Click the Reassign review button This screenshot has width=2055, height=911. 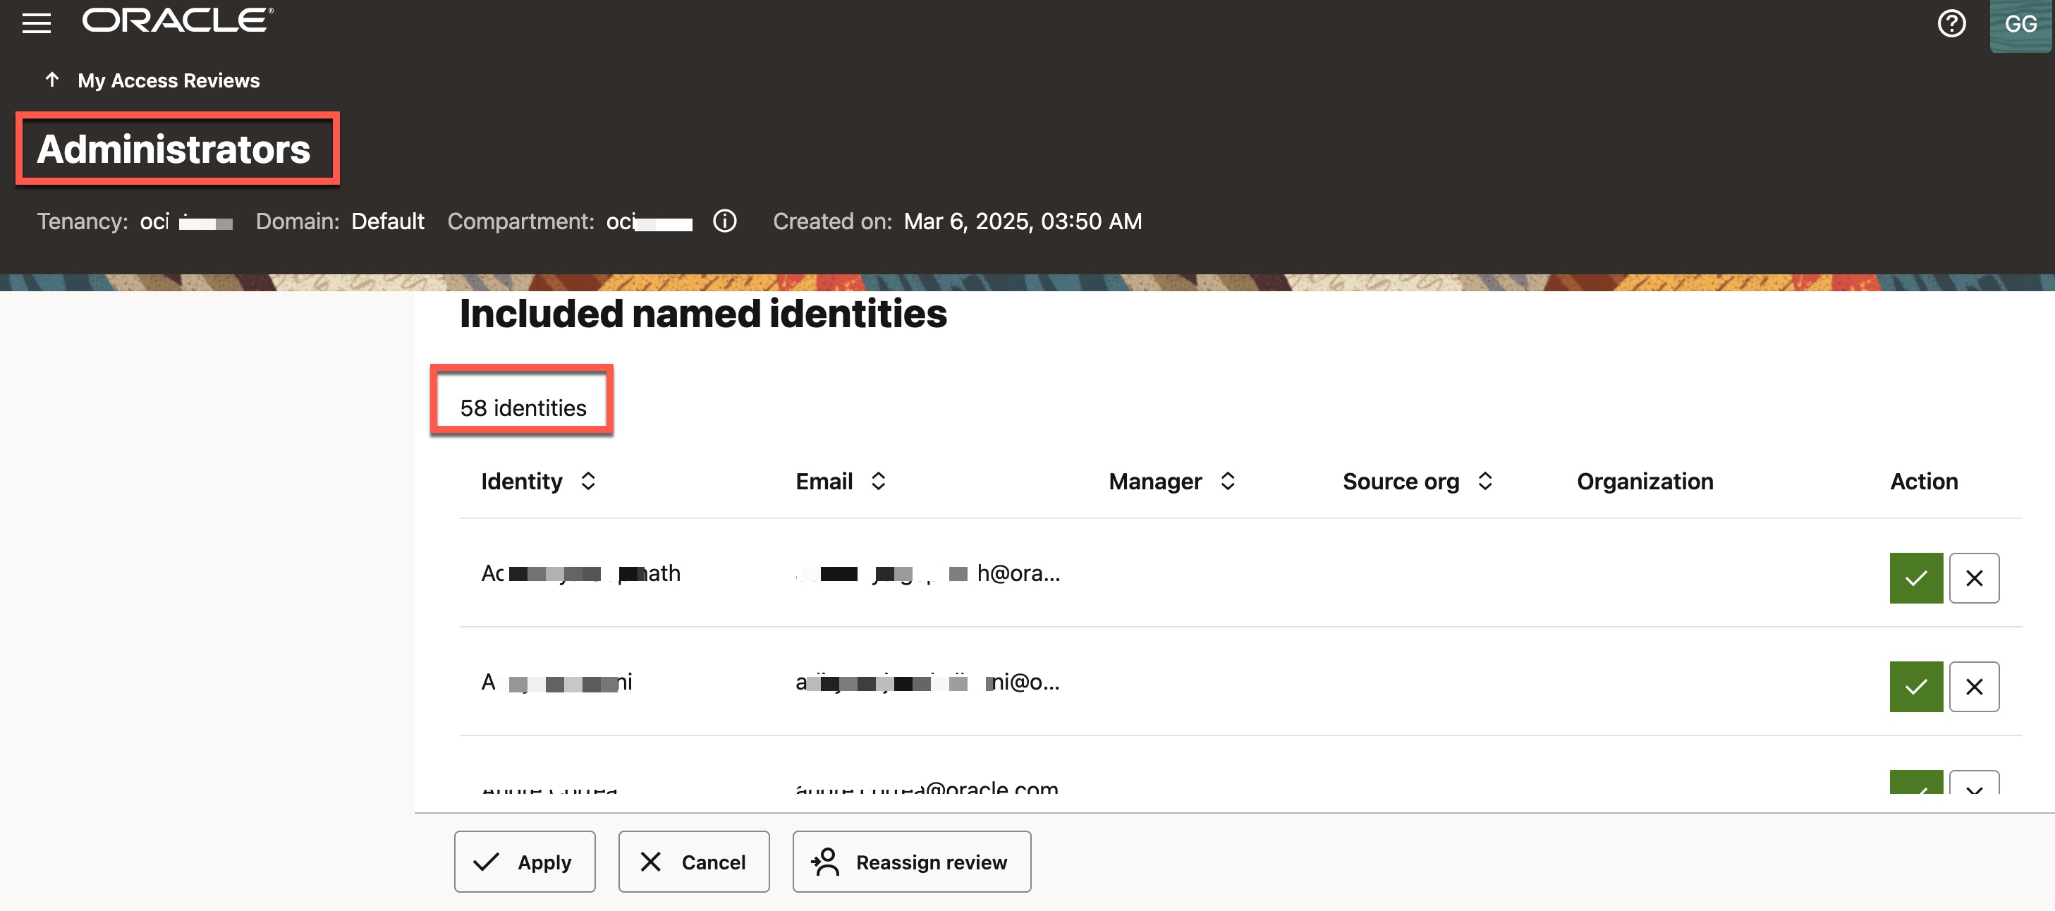tap(911, 862)
